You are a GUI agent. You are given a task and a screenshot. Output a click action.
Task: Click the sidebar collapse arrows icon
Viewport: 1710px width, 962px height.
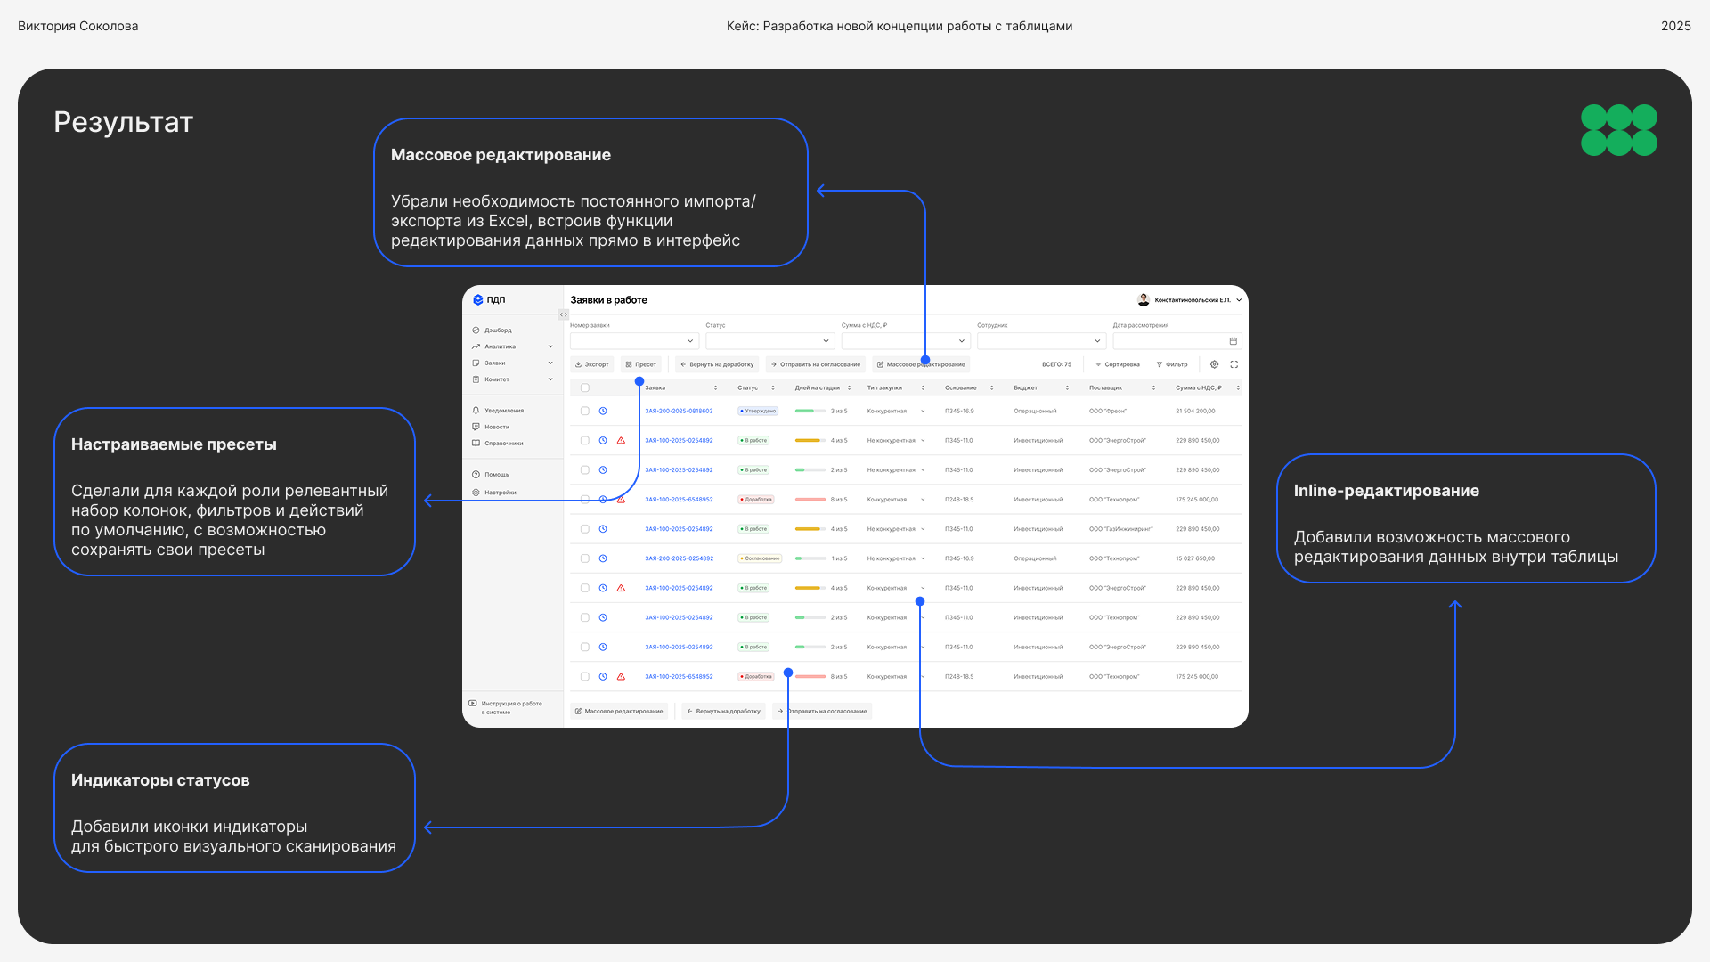click(x=563, y=314)
